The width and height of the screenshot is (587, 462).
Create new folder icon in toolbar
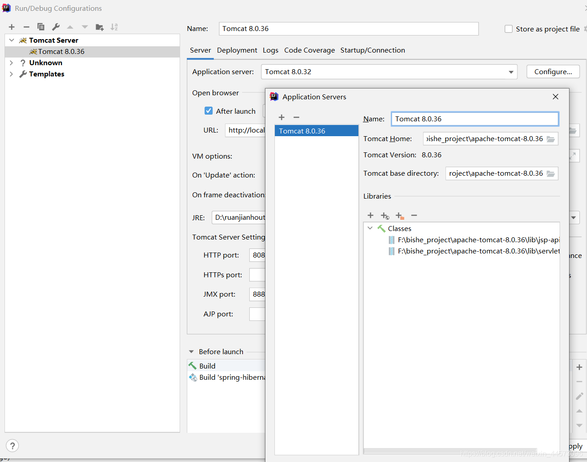100,27
